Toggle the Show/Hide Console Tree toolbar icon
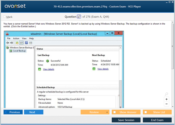Screen dimensions: 175x125 coord(21,43)
